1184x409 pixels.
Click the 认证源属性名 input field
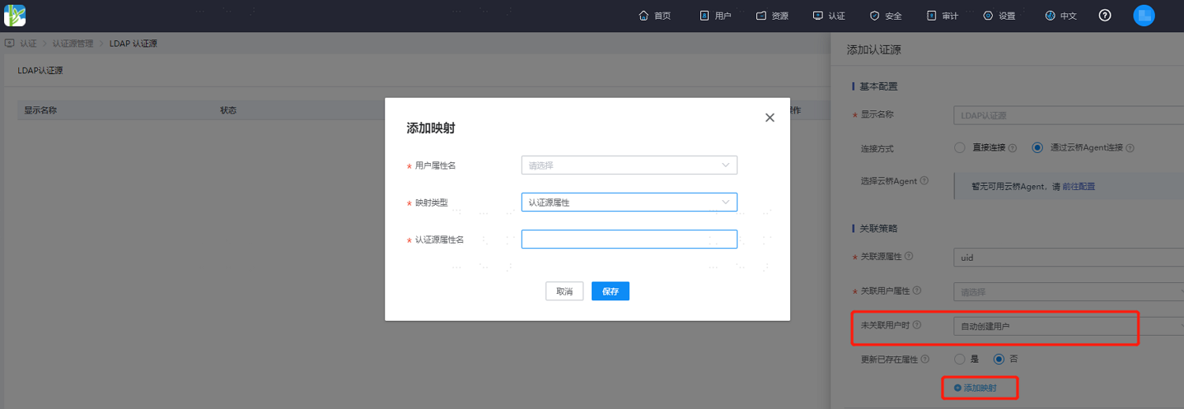click(x=629, y=239)
